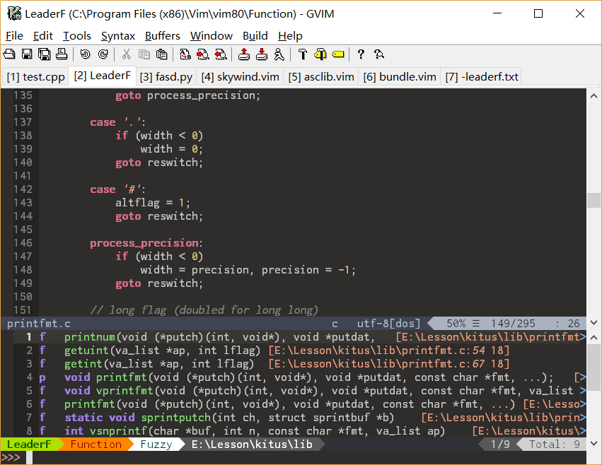Image resolution: width=602 pixels, height=465 pixels.
Task: Open the Buffers menu
Action: coord(163,35)
